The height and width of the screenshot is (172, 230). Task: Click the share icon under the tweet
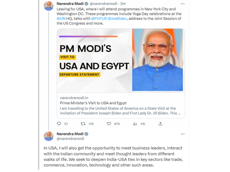click(x=160, y=124)
